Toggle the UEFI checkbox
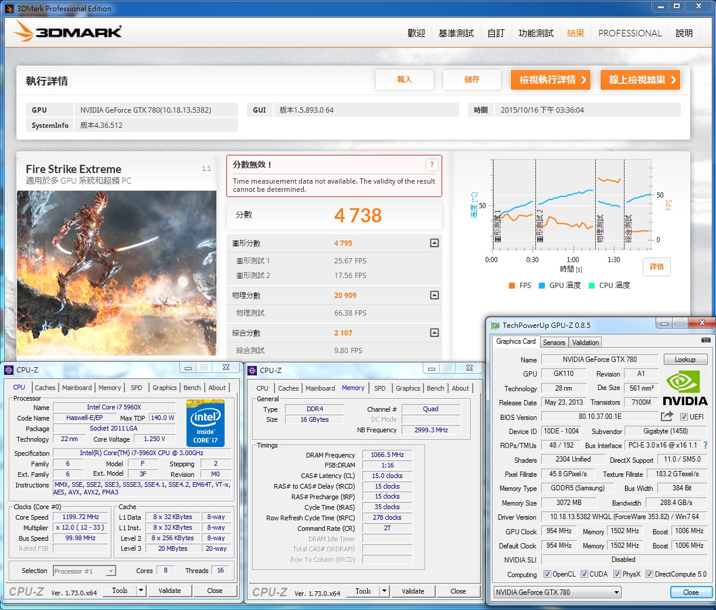716x610 pixels. tap(684, 417)
